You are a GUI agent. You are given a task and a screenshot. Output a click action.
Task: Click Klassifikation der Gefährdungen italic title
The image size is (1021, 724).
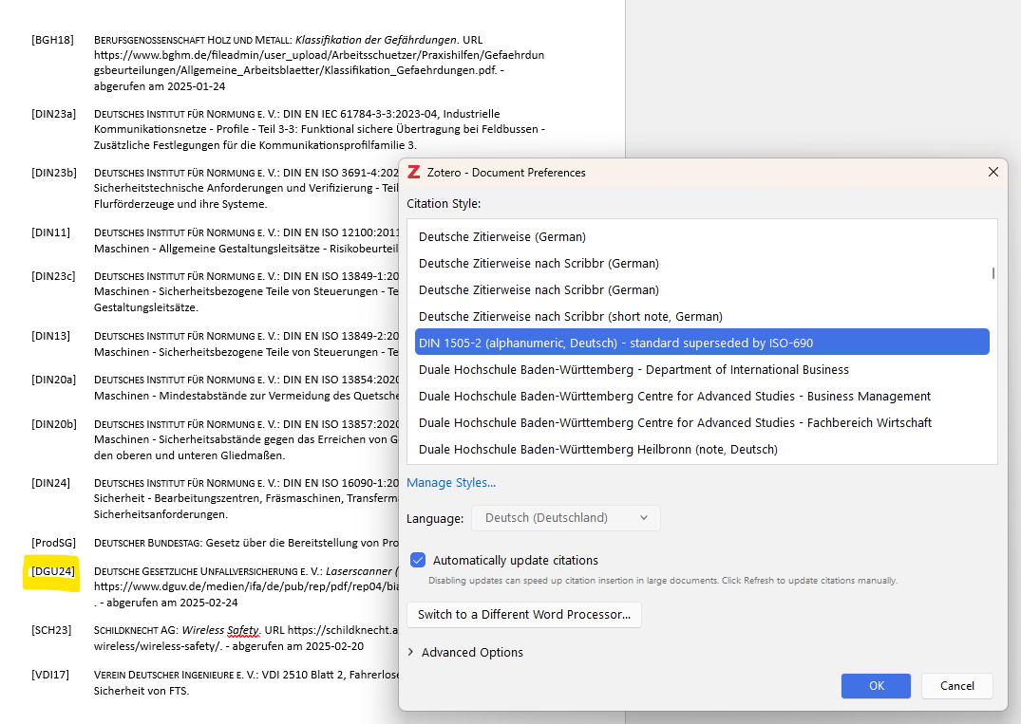(x=376, y=40)
